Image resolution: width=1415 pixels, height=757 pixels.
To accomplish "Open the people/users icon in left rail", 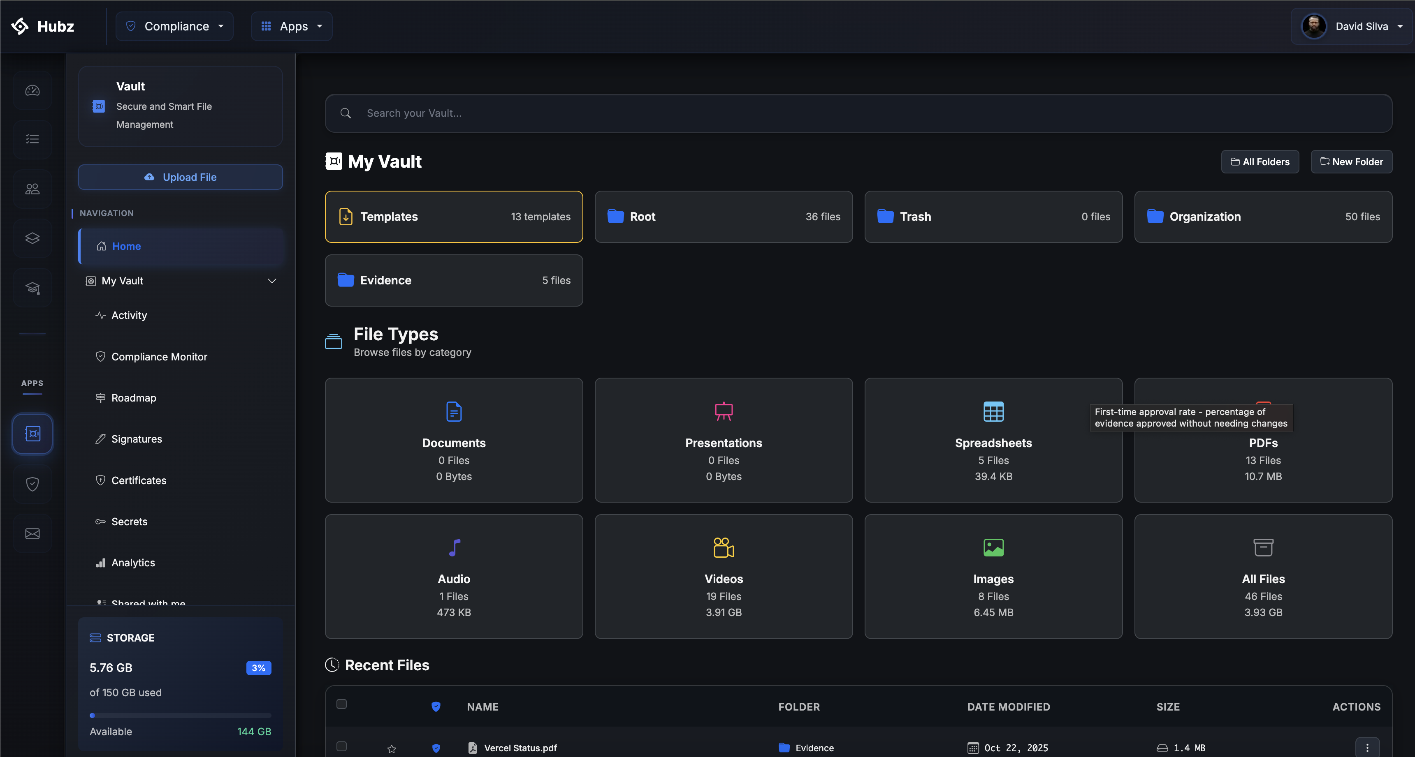I will pyautogui.click(x=32, y=189).
